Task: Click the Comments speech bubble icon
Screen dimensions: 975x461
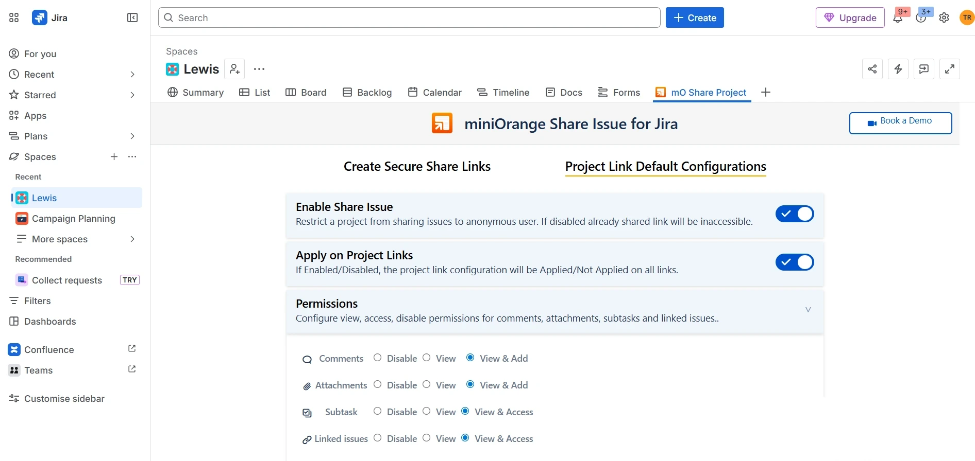Action: tap(307, 360)
